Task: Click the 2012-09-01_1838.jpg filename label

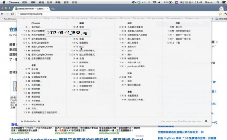Action: pyautogui.click(x=67, y=33)
